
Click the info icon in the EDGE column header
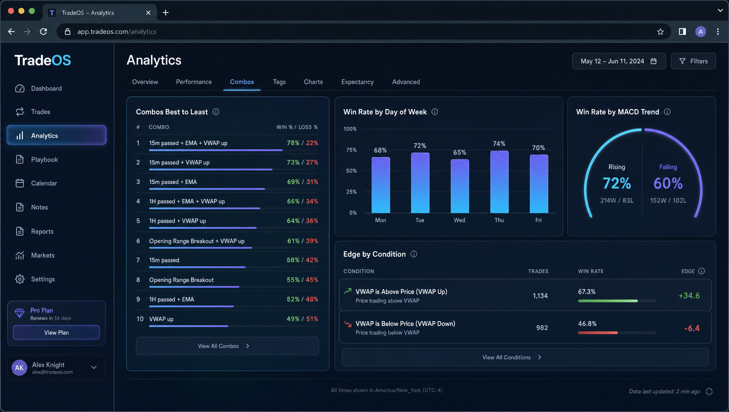[x=702, y=271]
